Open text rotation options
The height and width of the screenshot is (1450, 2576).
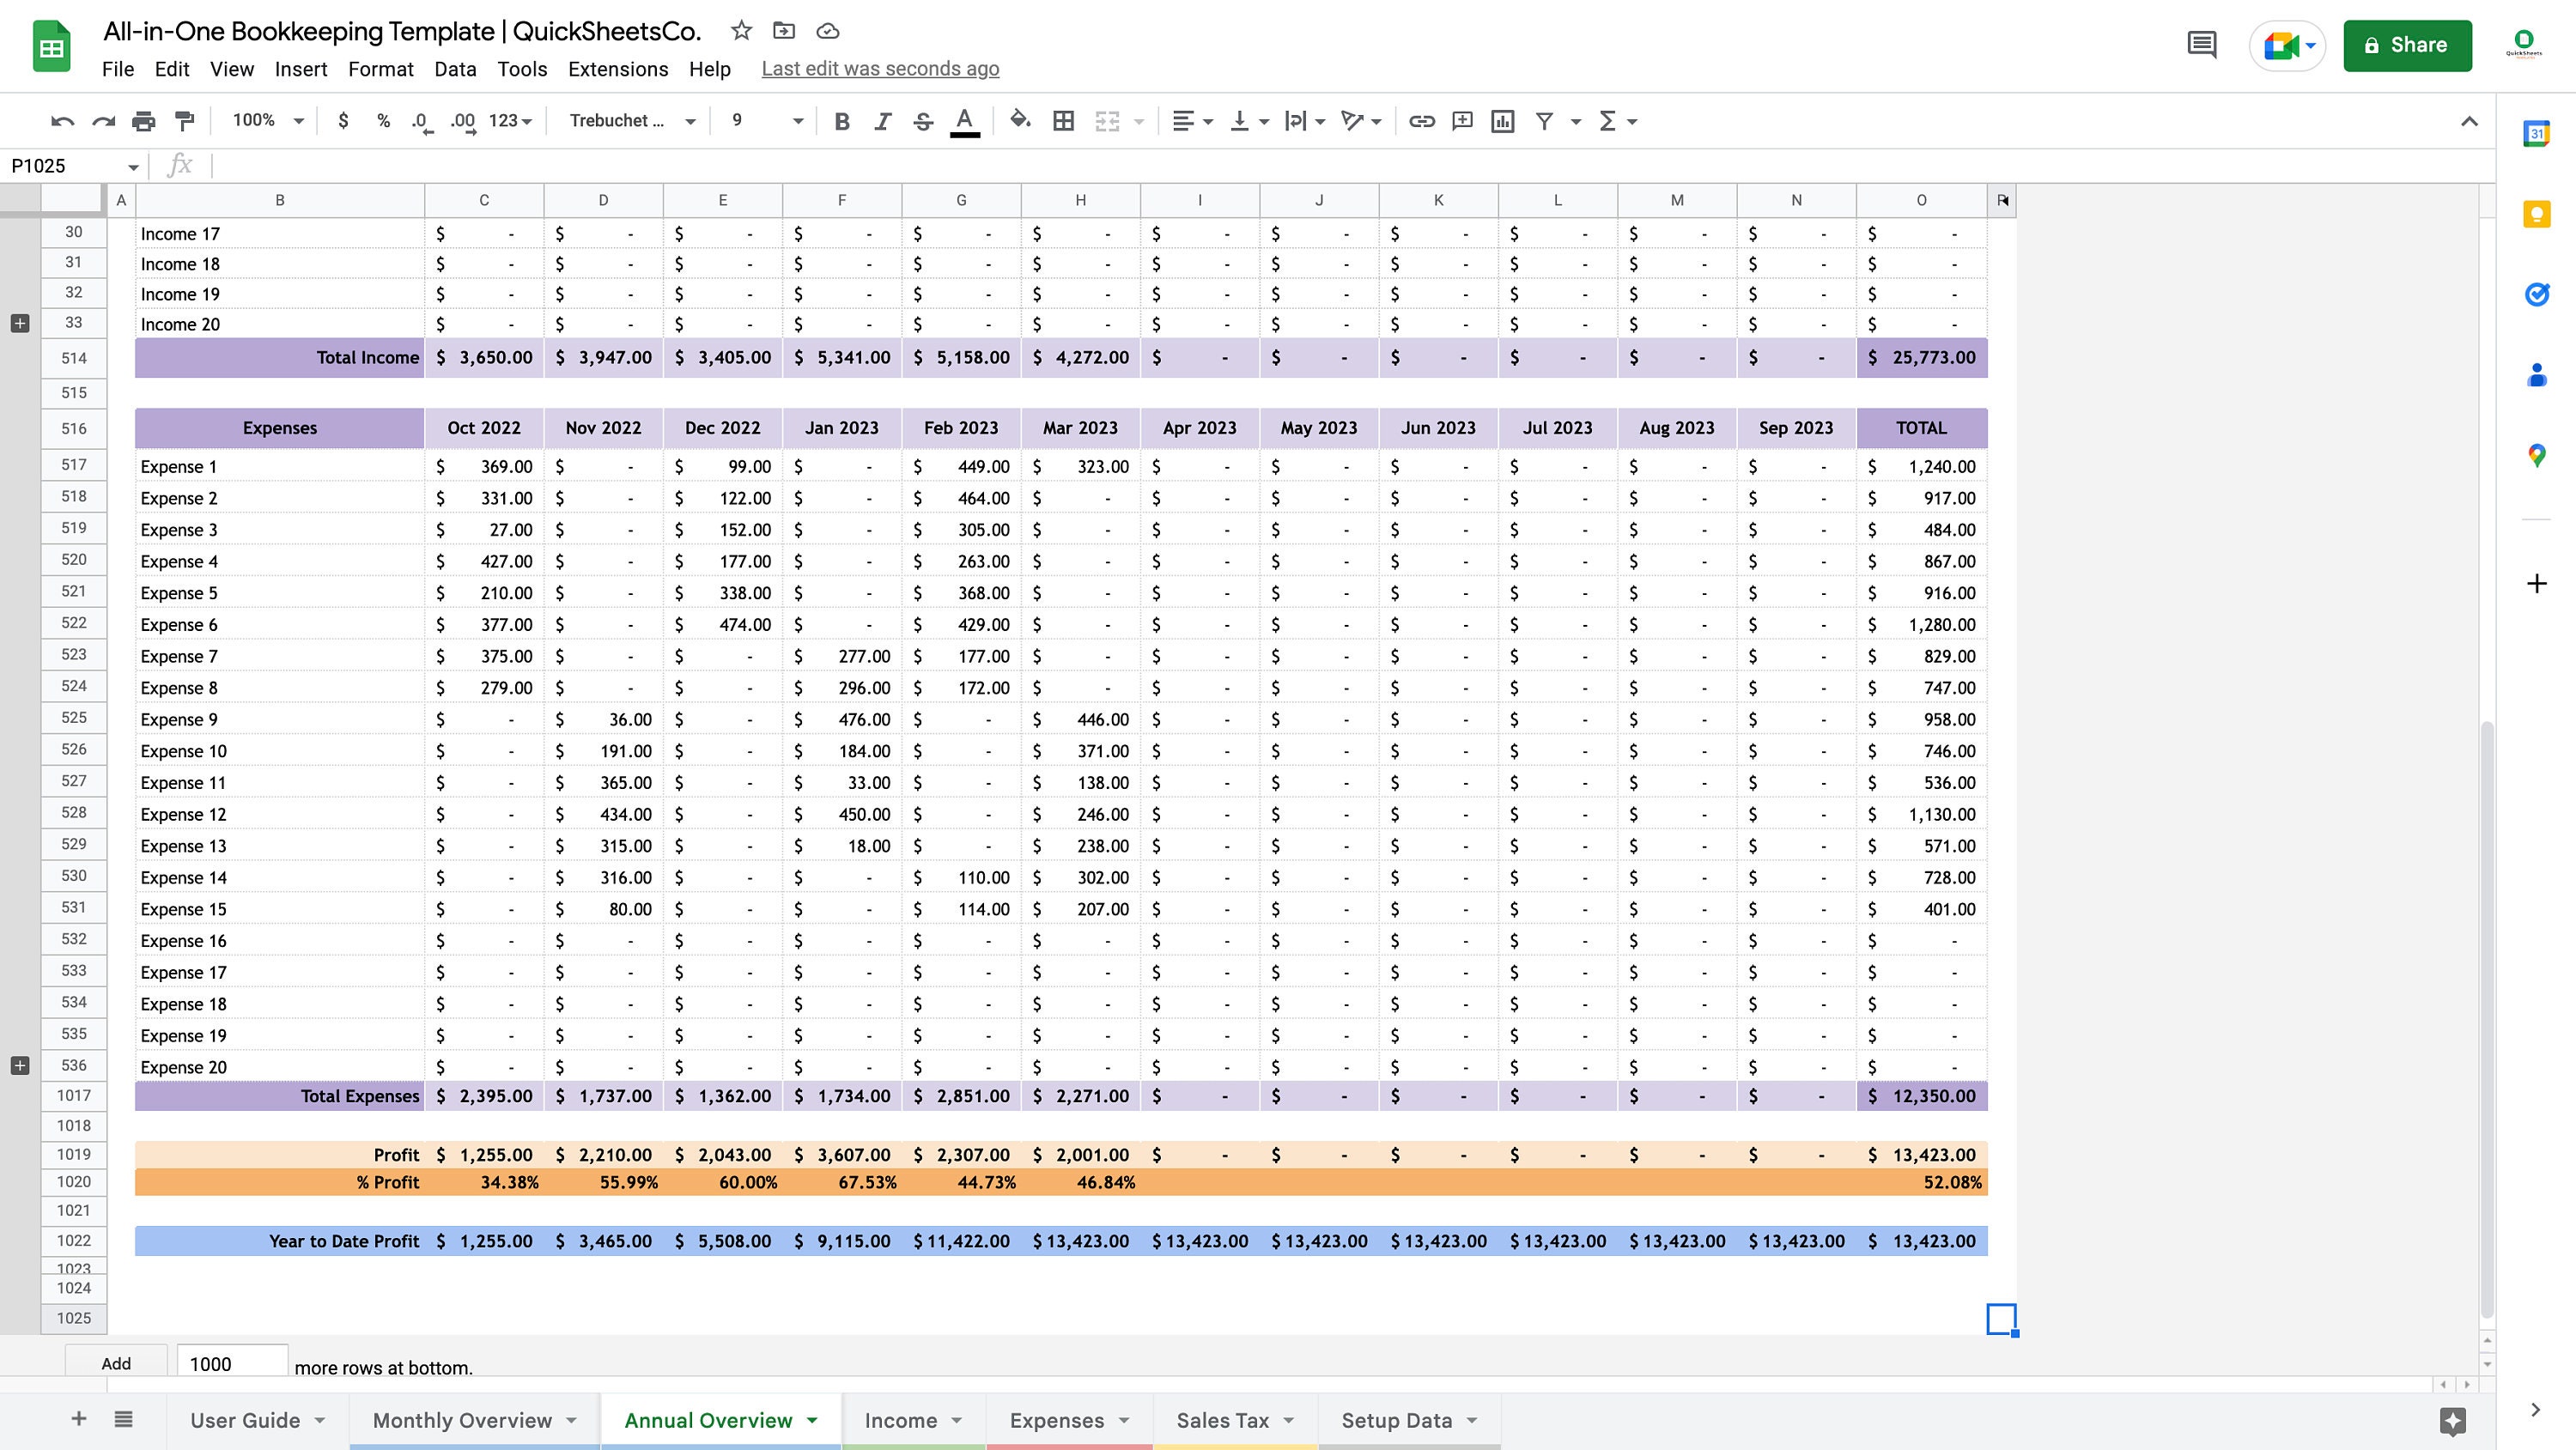coord(1361,121)
